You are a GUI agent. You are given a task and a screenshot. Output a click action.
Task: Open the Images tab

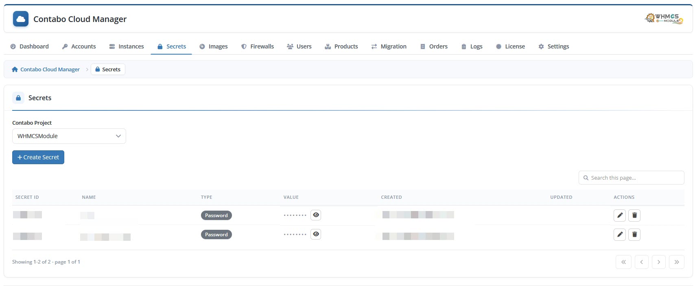click(x=214, y=46)
